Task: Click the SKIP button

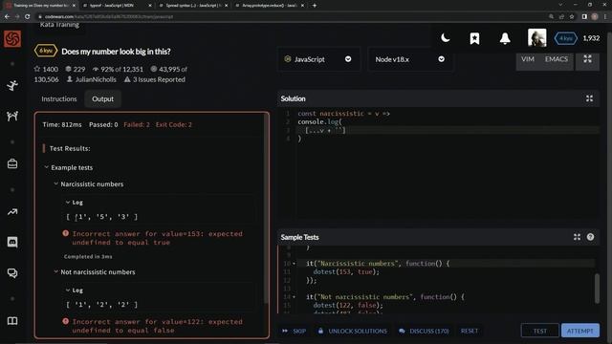Action: [x=295, y=331]
